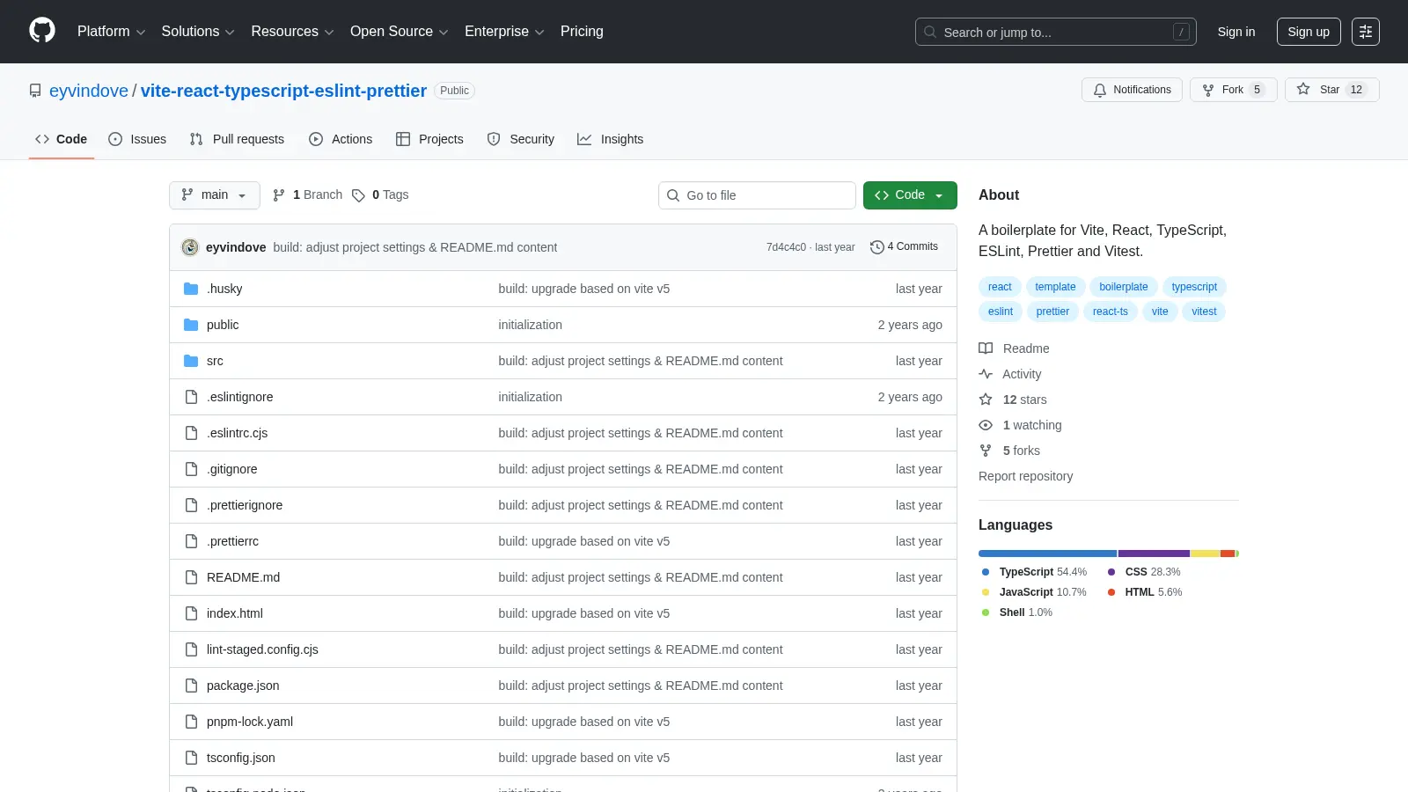
Task: Select the vitest topic tag
Action: 1204,312
